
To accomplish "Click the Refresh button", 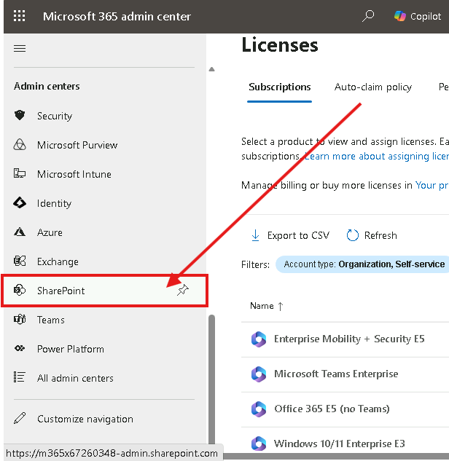I will tap(372, 235).
